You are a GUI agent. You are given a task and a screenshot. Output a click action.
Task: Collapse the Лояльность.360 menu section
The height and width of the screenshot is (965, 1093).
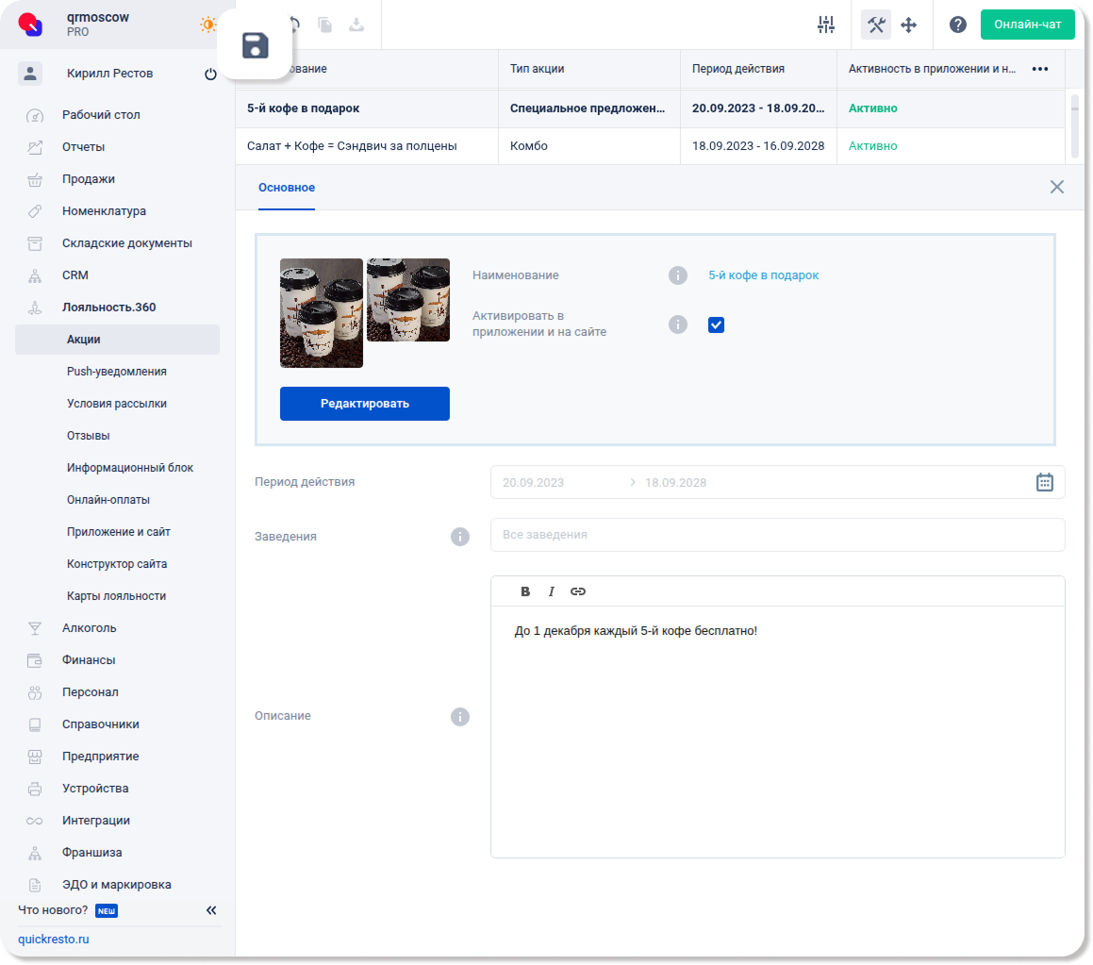click(x=108, y=308)
